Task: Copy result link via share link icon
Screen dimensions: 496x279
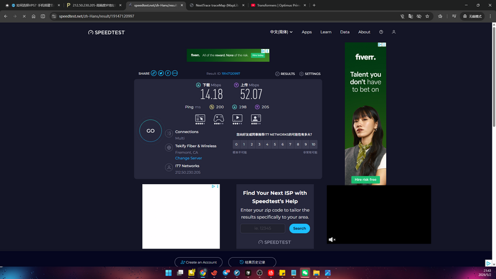Action: 154,73
